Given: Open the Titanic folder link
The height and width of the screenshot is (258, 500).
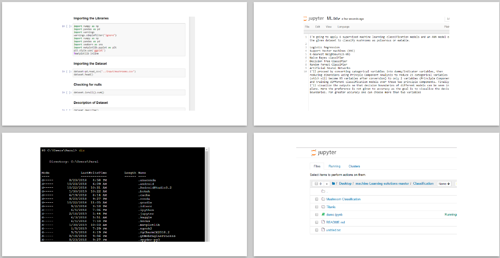Looking at the screenshot, I should point(331,207).
